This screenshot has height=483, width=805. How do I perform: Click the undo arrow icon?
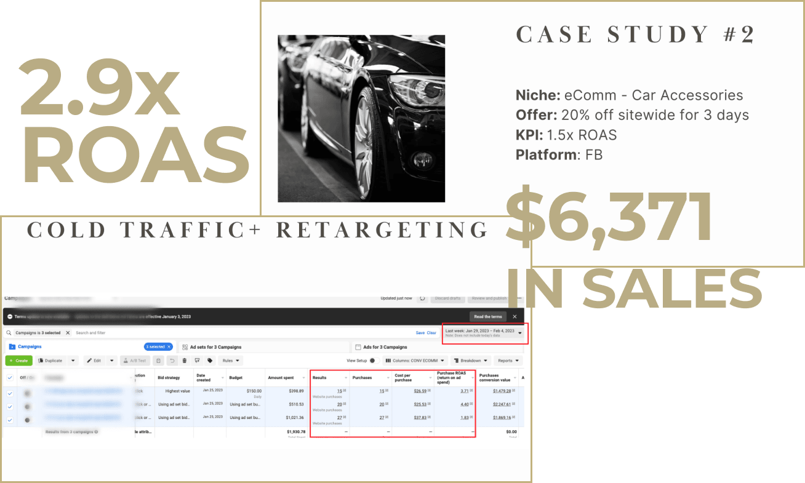172,361
